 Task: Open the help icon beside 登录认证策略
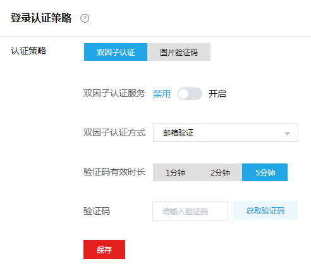[85, 18]
